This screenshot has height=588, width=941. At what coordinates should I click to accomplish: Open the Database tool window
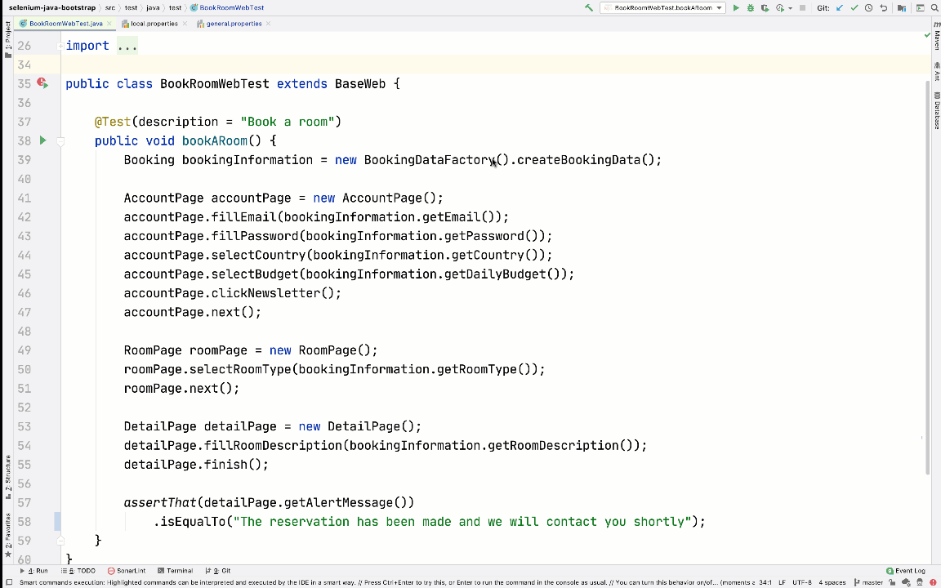click(x=936, y=110)
